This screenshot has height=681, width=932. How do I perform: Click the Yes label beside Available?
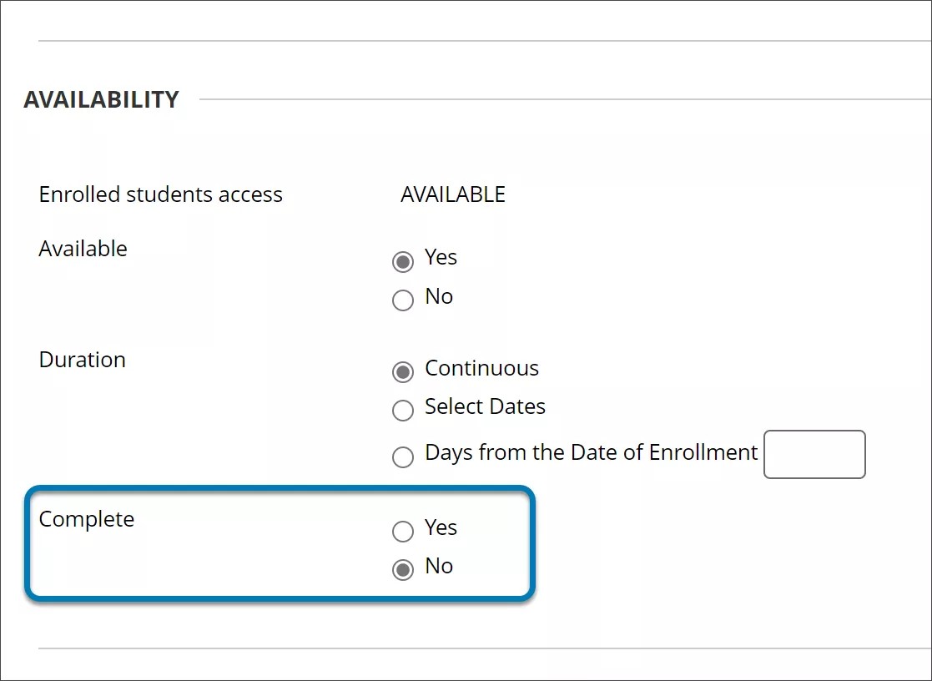pyautogui.click(x=441, y=258)
